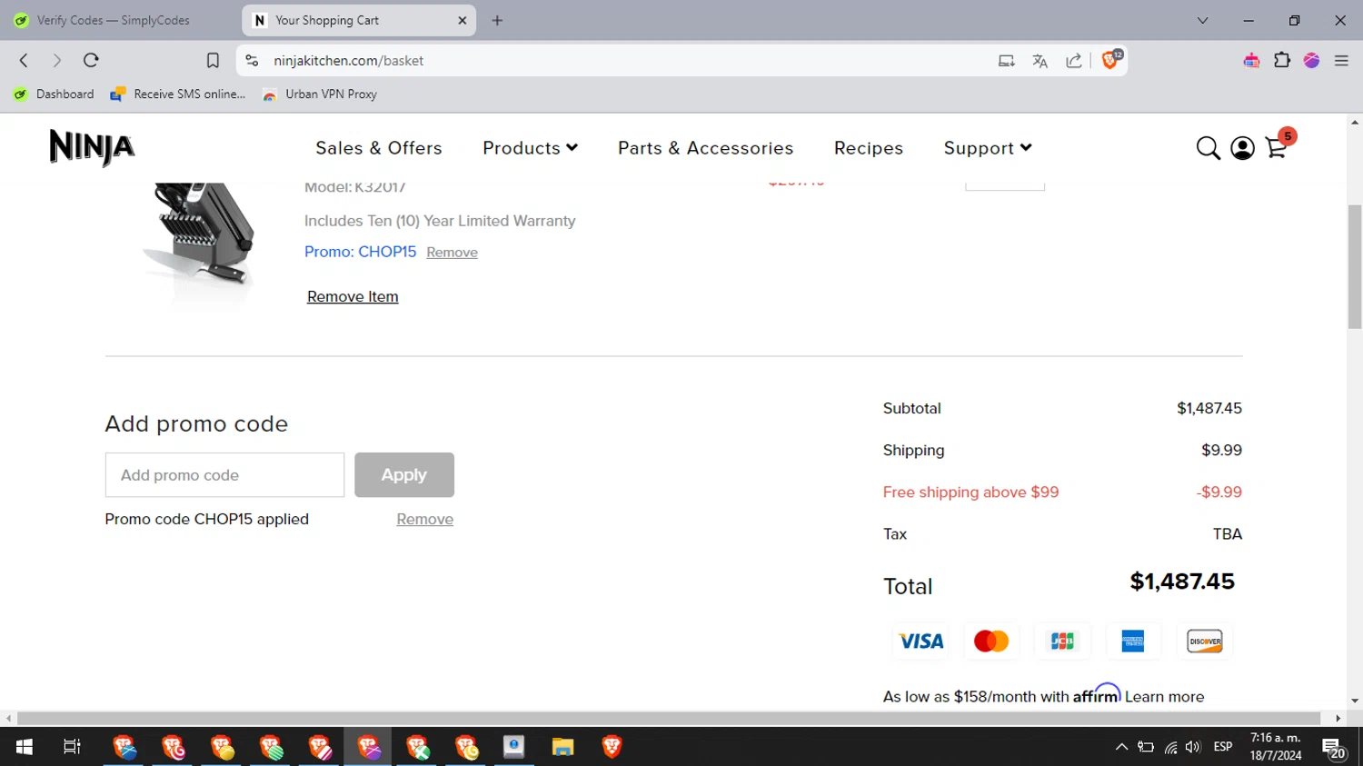Image resolution: width=1363 pixels, height=766 pixels.
Task: Click the share icon in the address bar
Action: click(x=1074, y=61)
